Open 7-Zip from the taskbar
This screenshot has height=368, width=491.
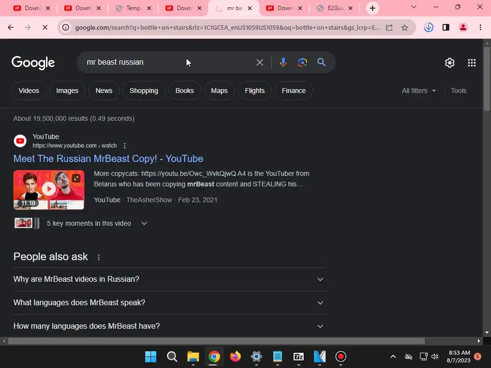[298, 356]
